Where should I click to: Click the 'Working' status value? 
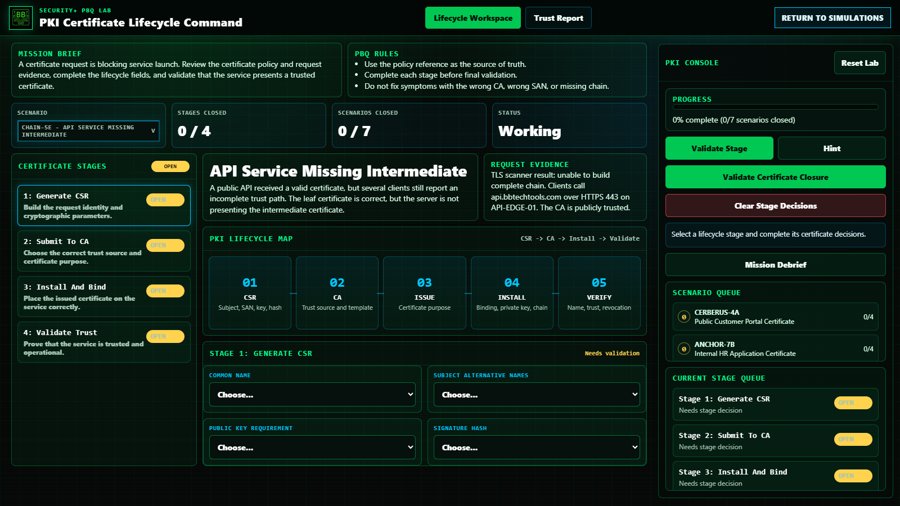(x=530, y=132)
